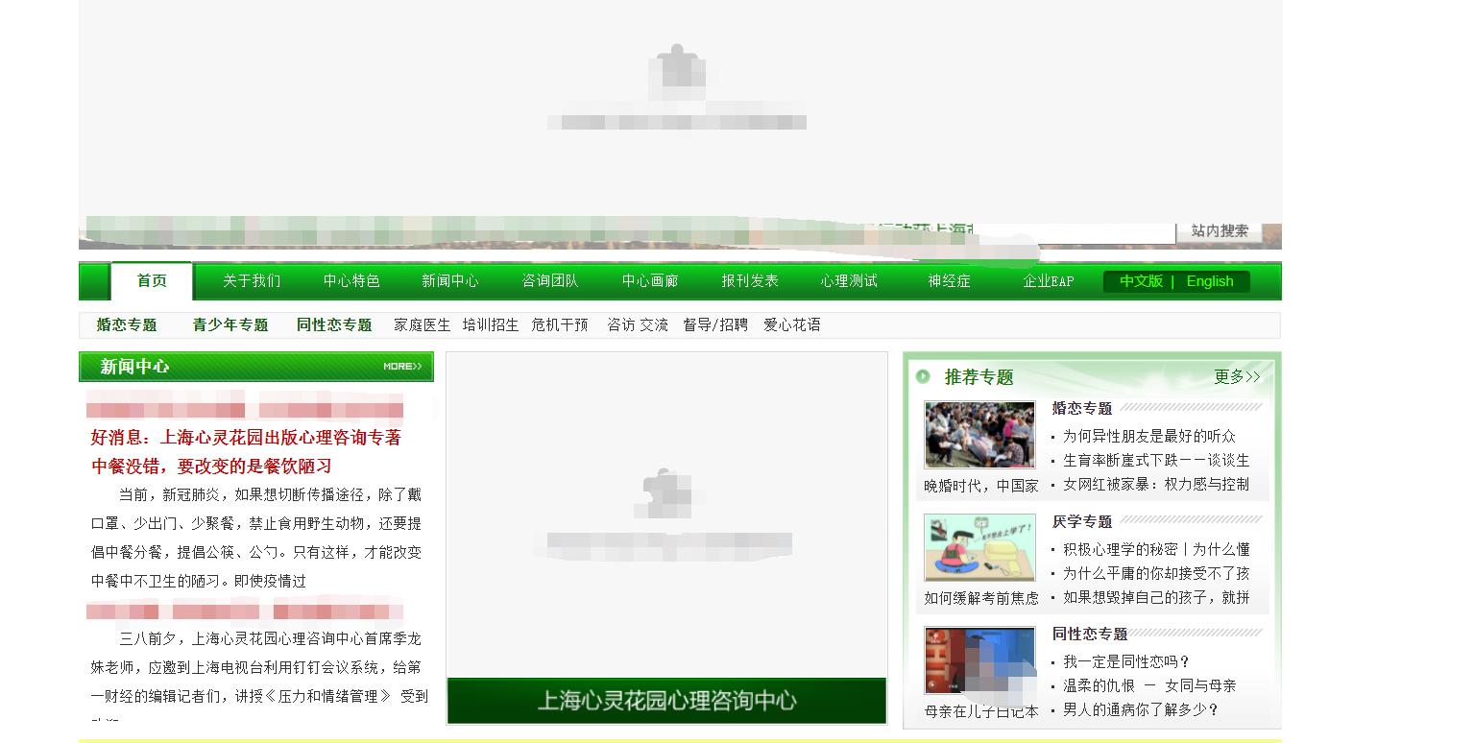Open article 为什么平庸的你却接受不了孩

[x=1156, y=573]
